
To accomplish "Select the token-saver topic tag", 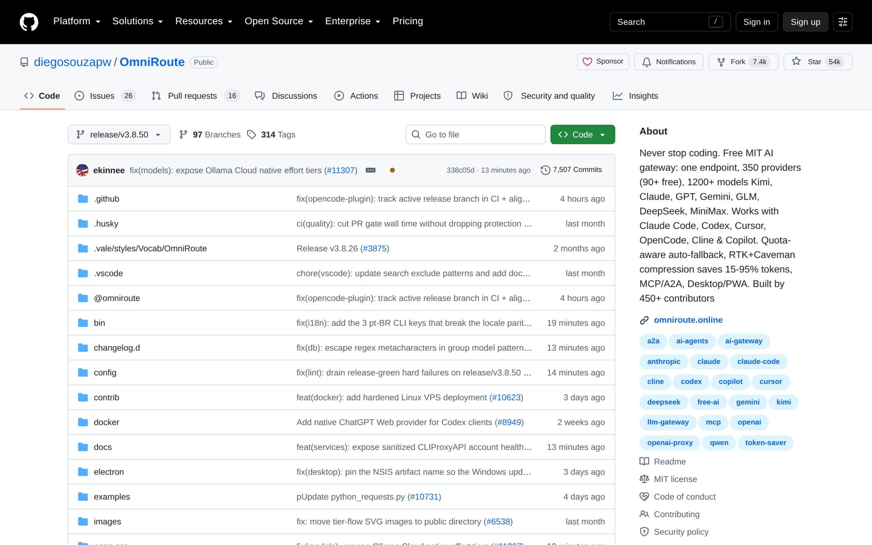I will tap(765, 442).
